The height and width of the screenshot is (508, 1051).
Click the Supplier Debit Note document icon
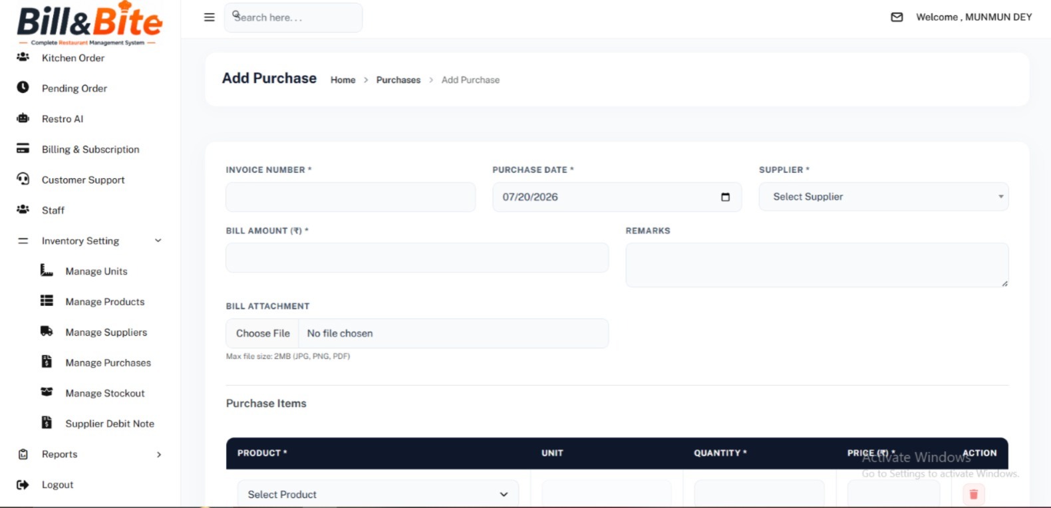[47, 422]
